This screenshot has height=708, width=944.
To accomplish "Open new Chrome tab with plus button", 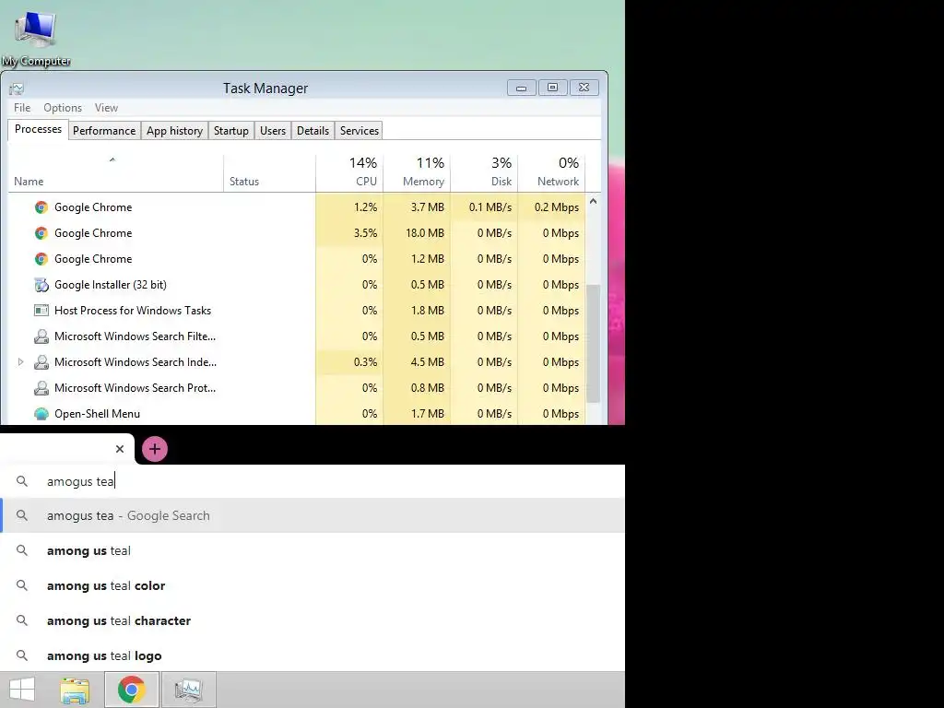I will tap(155, 449).
